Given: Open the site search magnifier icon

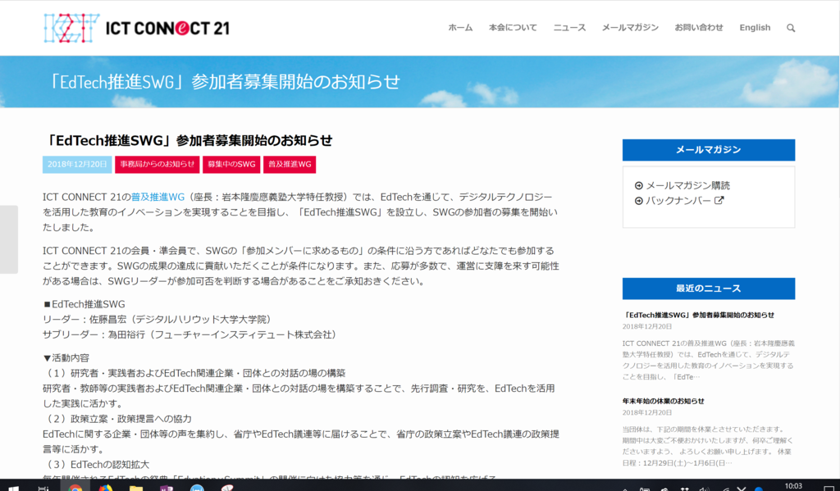Looking at the screenshot, I should click(791, 28).
